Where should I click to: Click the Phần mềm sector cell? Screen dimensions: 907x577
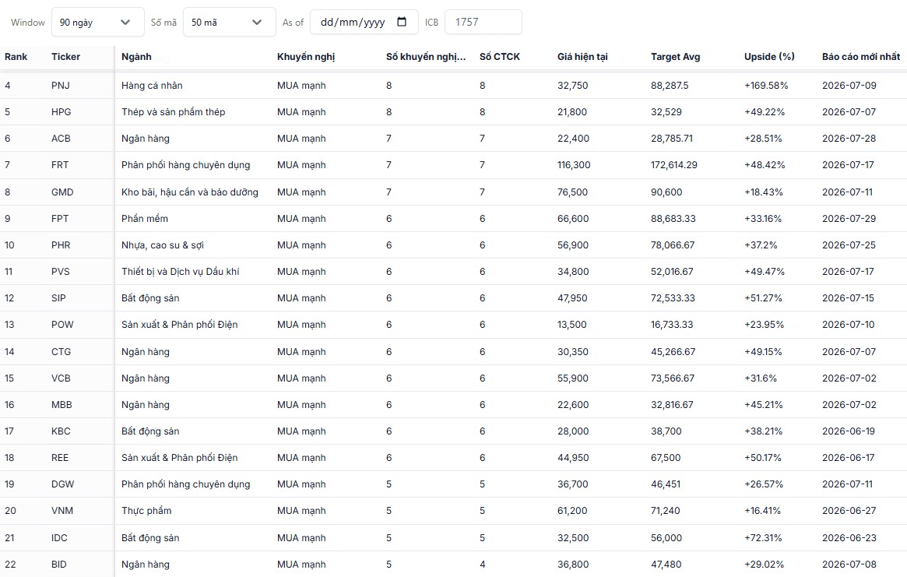pyautogui.click(x=145, y=219)
